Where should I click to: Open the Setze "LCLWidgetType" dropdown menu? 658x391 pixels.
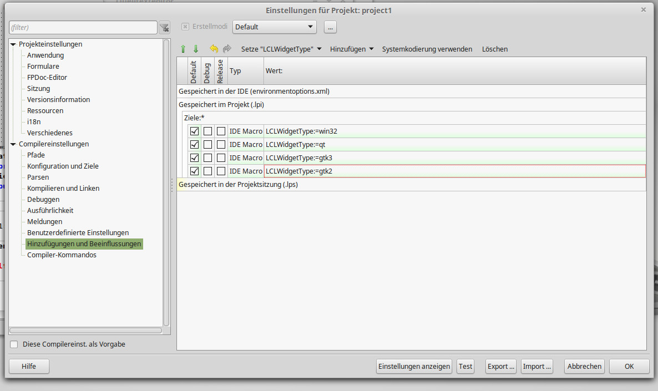(281, 49)
